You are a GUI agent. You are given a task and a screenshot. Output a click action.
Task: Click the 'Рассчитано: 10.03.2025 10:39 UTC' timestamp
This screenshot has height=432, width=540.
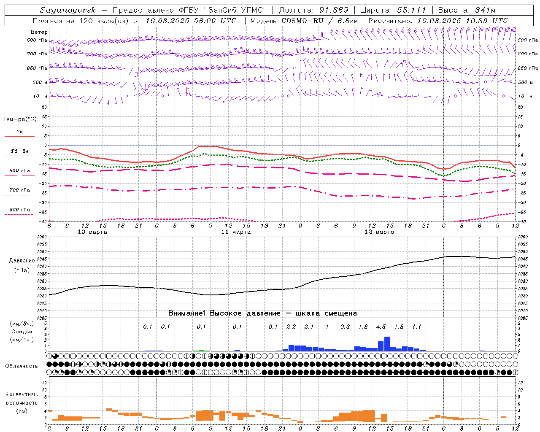coord(438,21)
